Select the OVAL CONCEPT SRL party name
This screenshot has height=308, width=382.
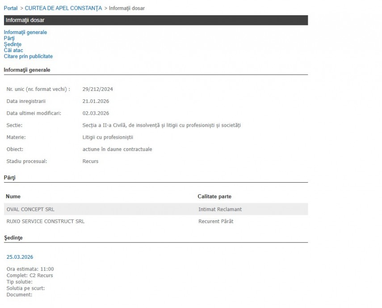(x=30, y=209)
